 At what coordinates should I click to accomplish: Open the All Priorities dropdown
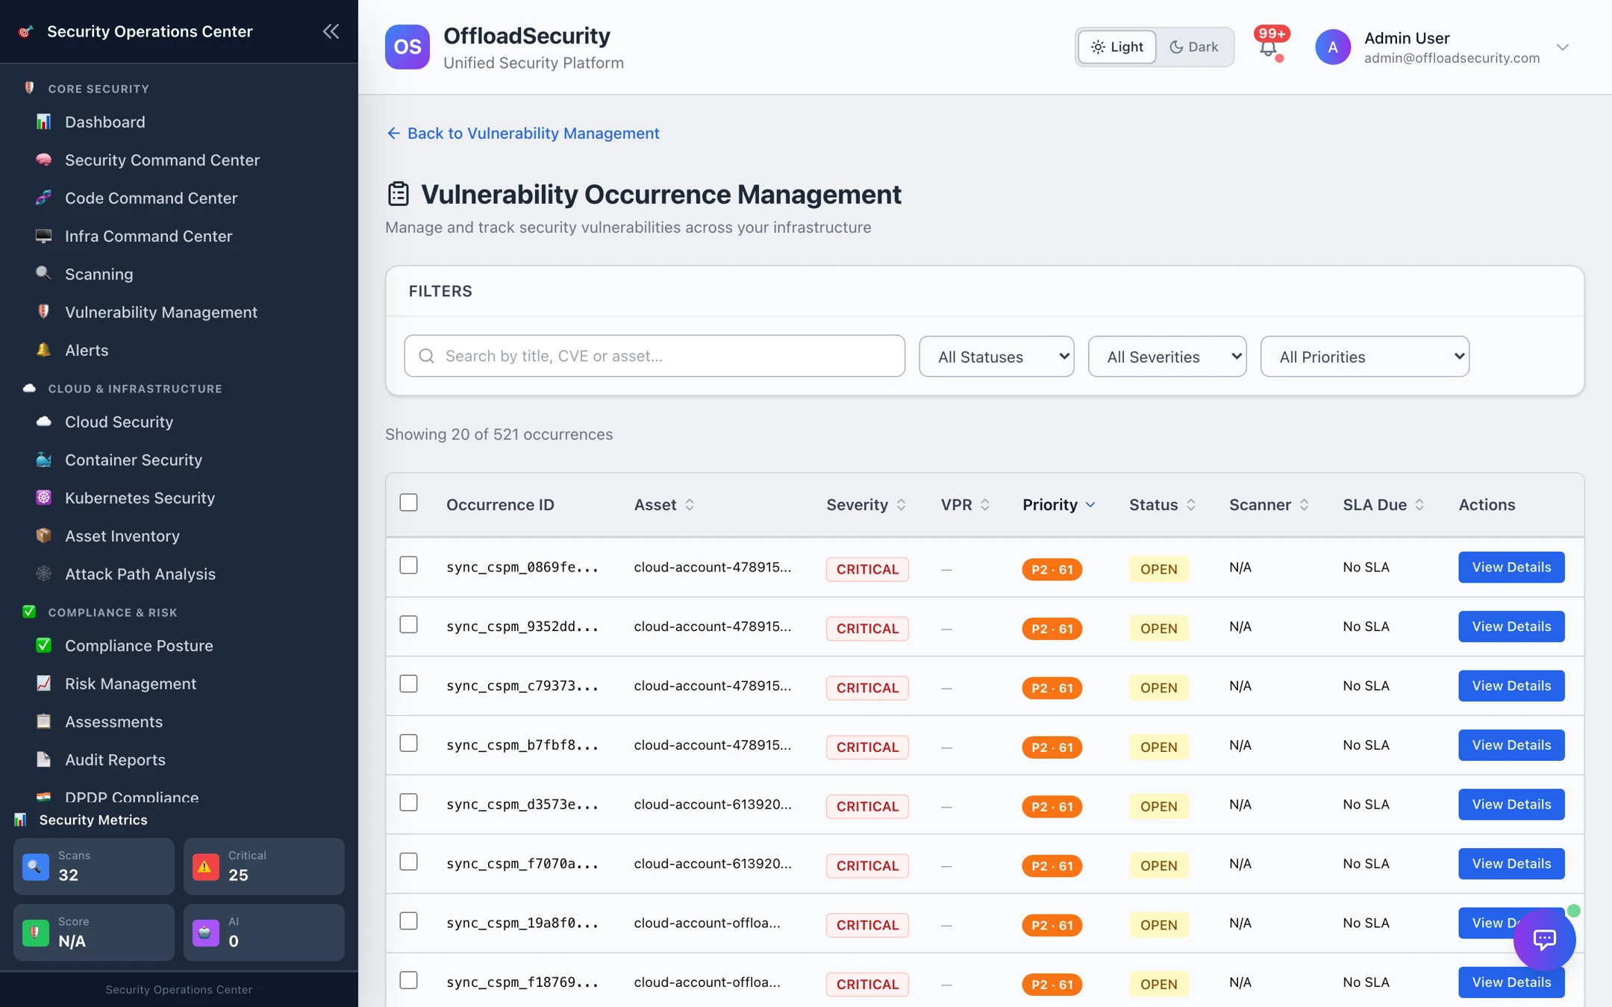(x=1365, y=357)
